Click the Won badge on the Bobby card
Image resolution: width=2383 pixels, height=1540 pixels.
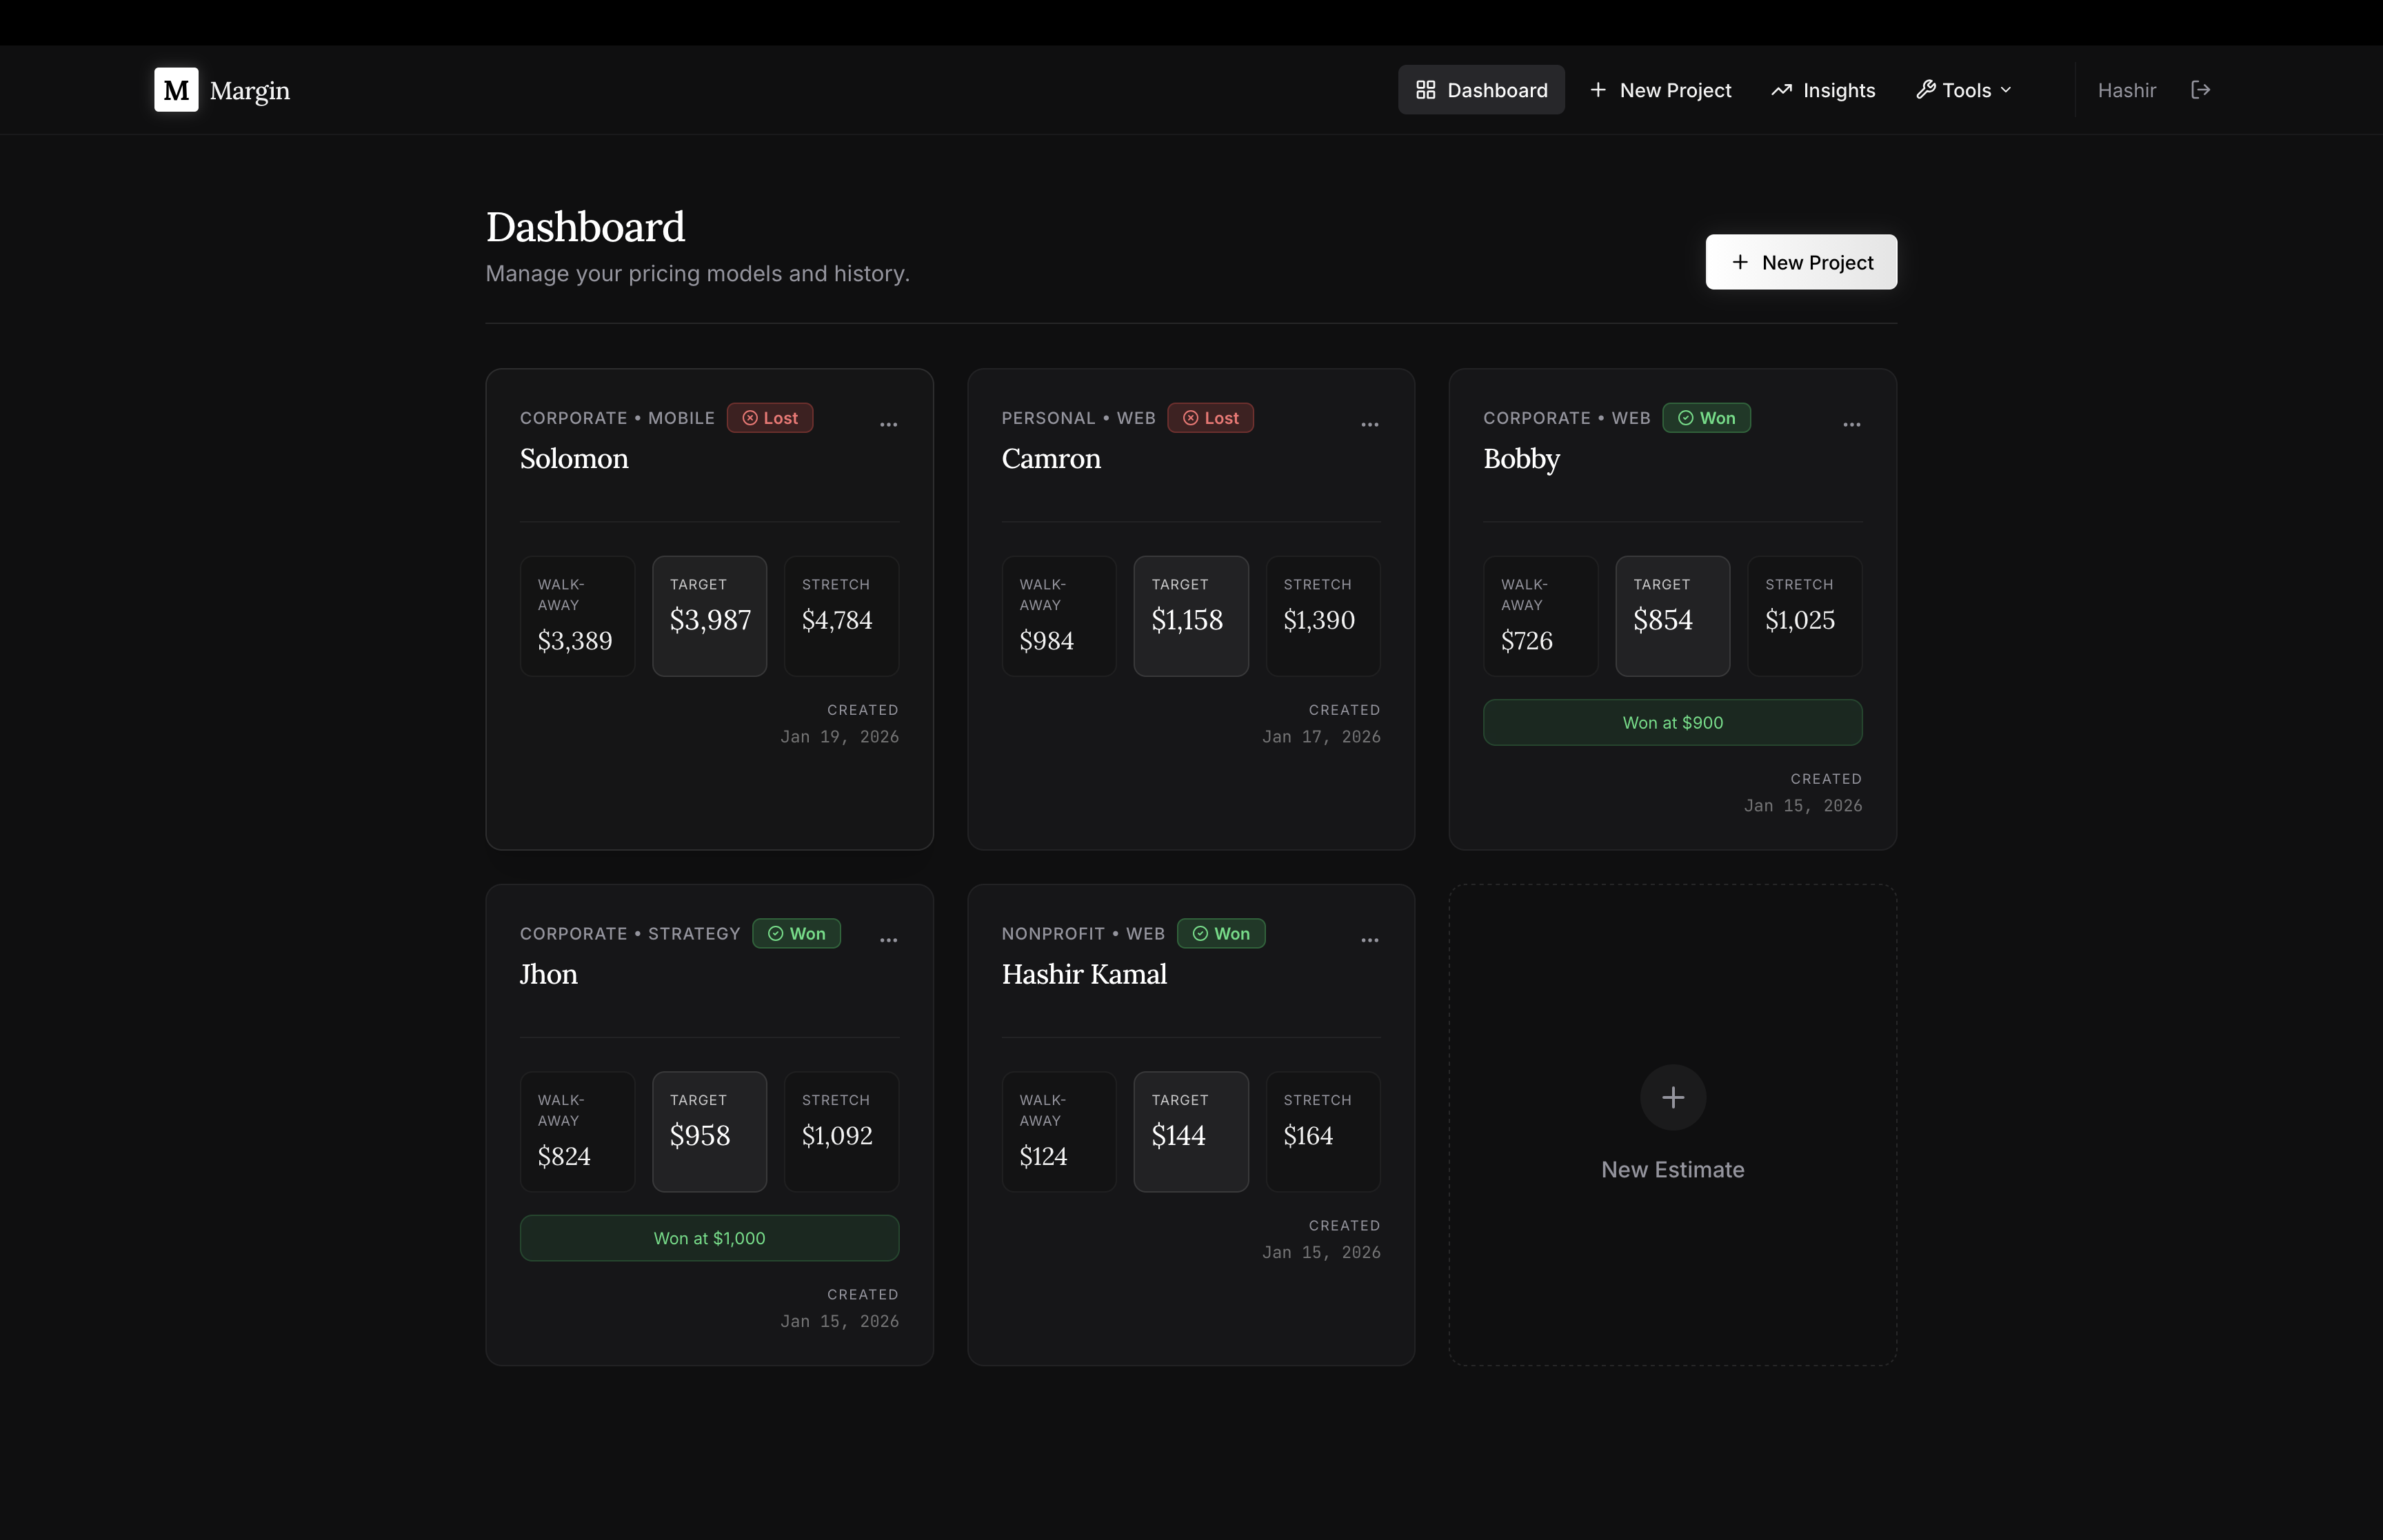(x=1706, y=418)
